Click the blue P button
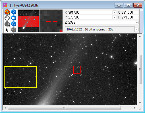Screen dimensions: 145x113 (14, 12)
